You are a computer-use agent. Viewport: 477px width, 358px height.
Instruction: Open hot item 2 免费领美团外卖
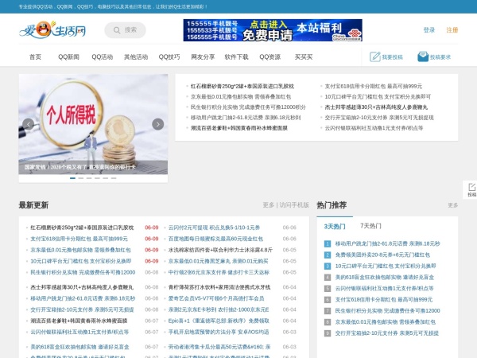382,255
